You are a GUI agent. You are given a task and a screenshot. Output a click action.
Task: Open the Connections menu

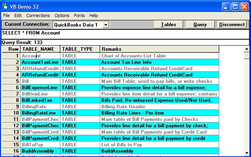tap(38, 15)
